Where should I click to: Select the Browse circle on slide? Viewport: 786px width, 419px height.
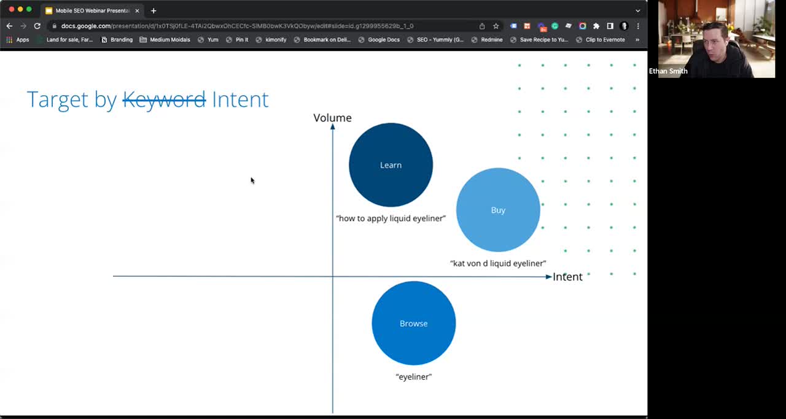pyautogui.click(x=413, y=323)
